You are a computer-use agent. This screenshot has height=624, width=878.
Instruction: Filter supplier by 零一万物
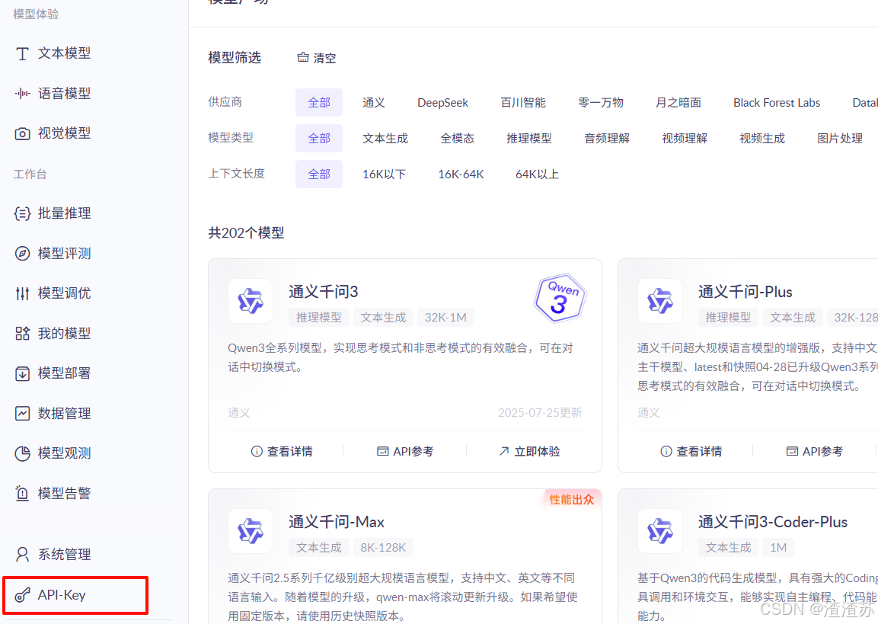point(601,103)
